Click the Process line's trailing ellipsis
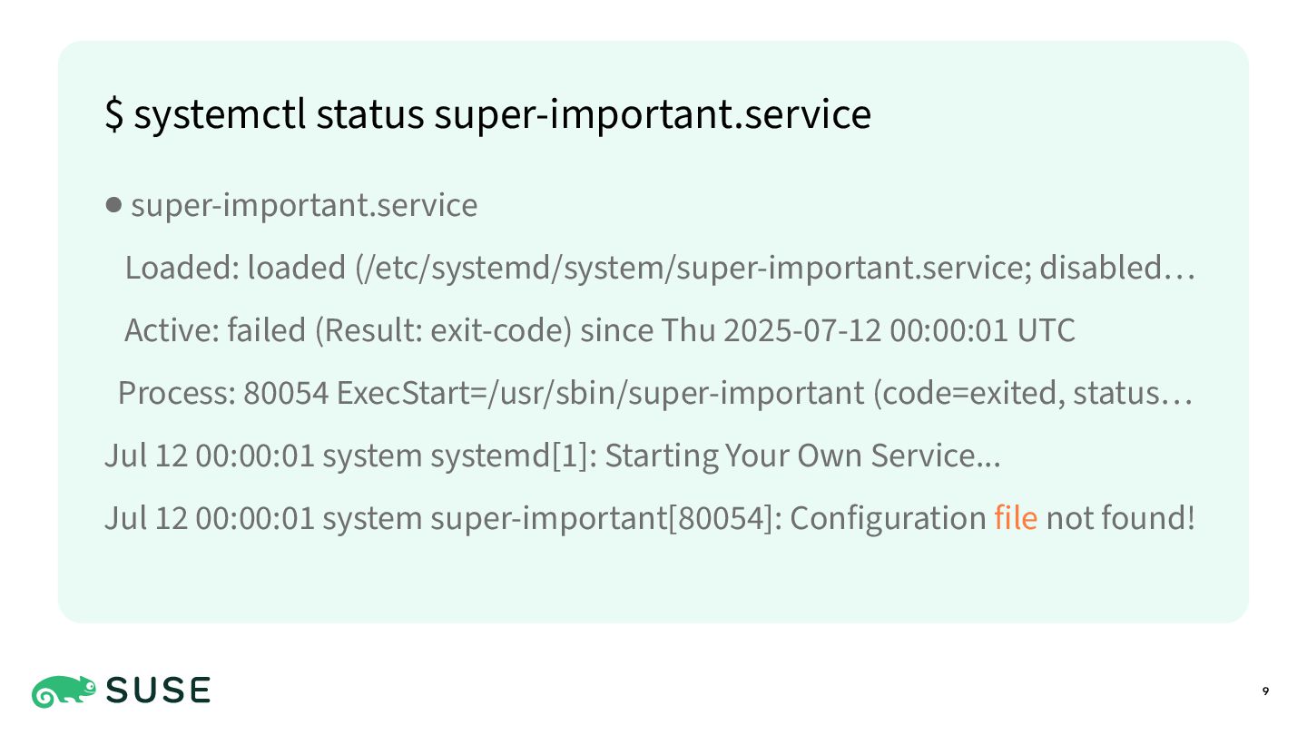Screen dimensions: 1307x735 (x=1176, y=393)
